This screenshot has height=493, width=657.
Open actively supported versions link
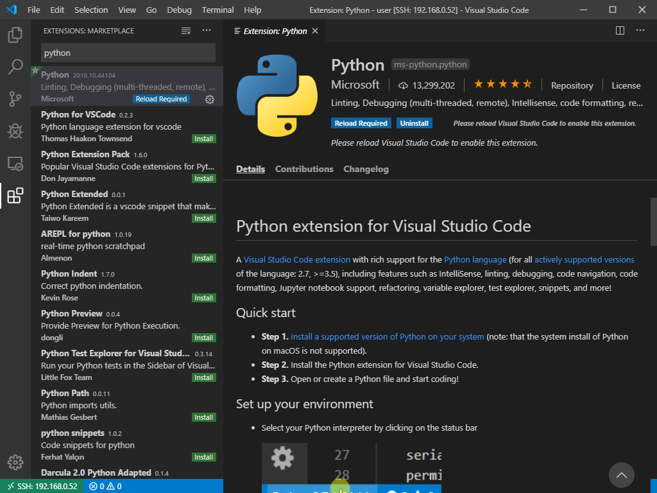tap(584, 259)
